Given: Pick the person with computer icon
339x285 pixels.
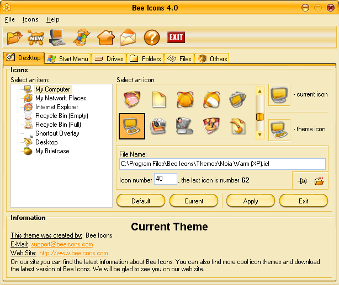Looking at the screenshot, I should [184, 126].
